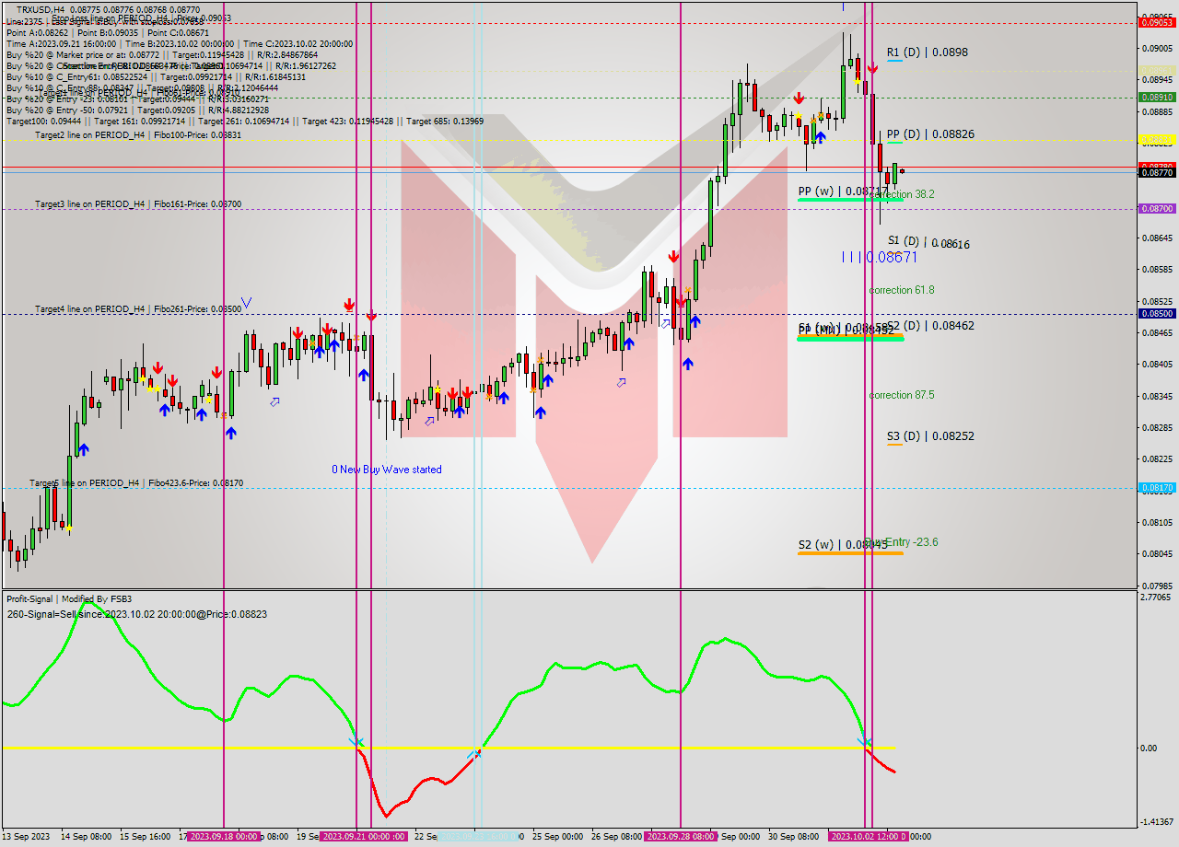Click the 26 Sep 08:00 time axis label
1179x847 pixels.
pos(617,837)
